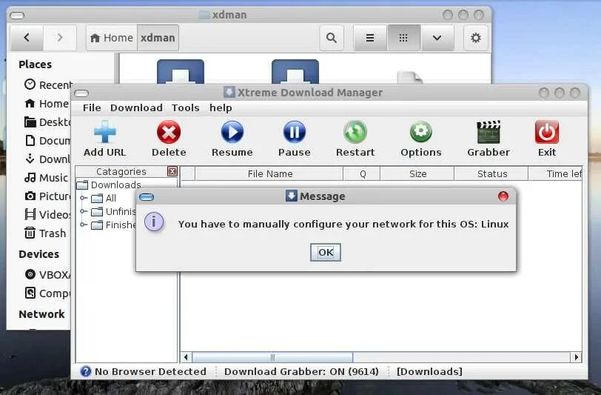
Task: Click the xdman file manager window menu button
Action: tap(17, 16)
